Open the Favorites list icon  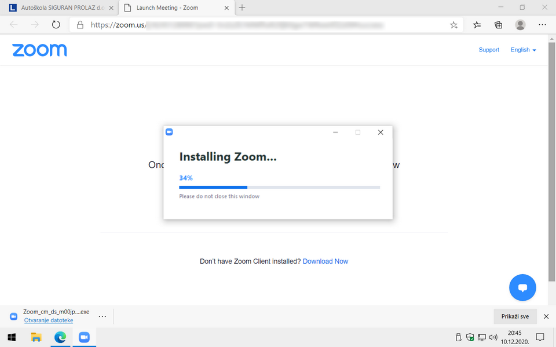[477, 25]
